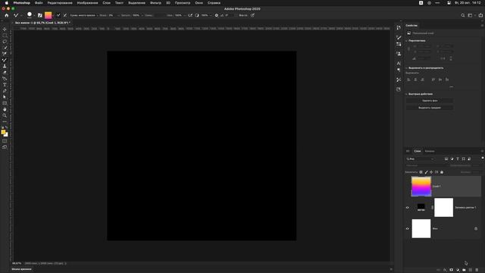Toggle lock image pixels brush icon

pyautogui.click(x=426, y=172)
